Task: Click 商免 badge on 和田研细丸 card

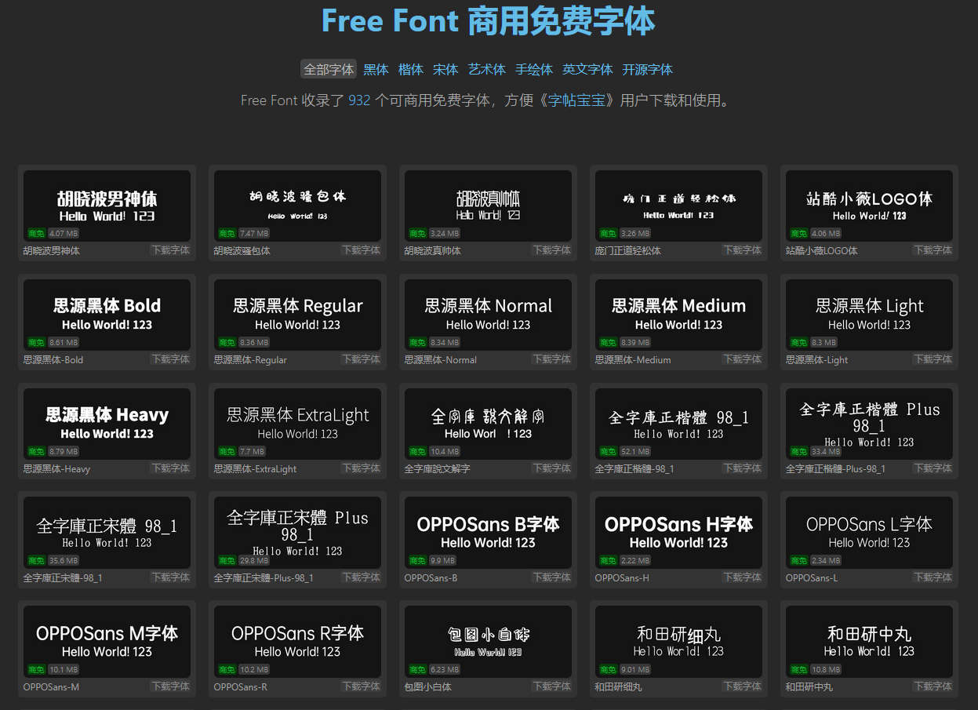Action: click(608, 670)
